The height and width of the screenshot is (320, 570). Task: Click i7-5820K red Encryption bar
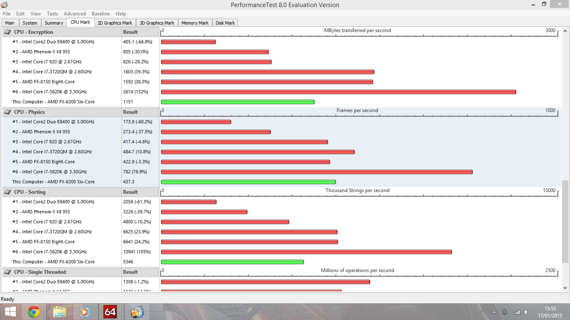tap(338, 92)
